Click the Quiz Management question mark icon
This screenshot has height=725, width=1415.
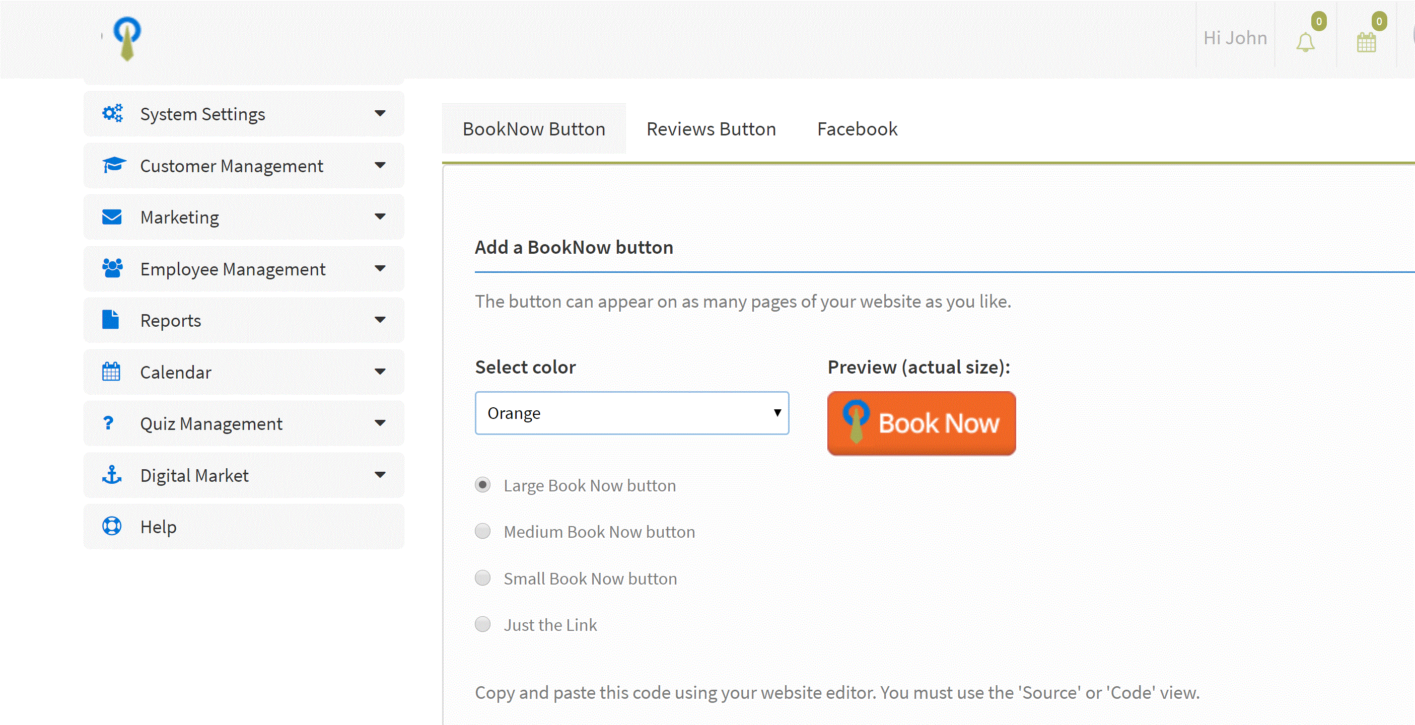click(108, 423)
